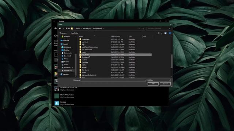
Task: Go up one folder level with the up arrow
Action: point(69,29)
